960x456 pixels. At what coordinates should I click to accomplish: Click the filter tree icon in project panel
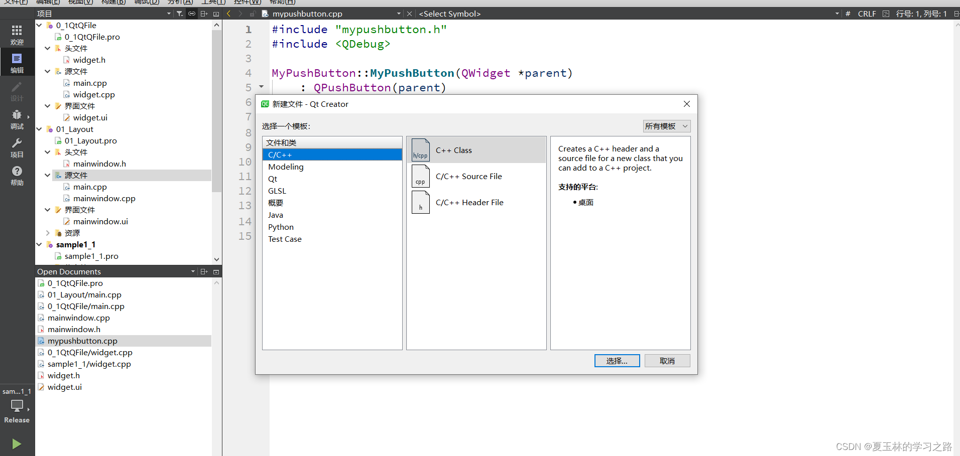[180, 14]
